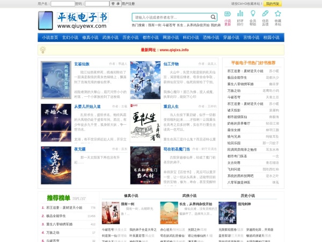Open 太古剑尊 in sidebar list

click(x=233, y=163)
